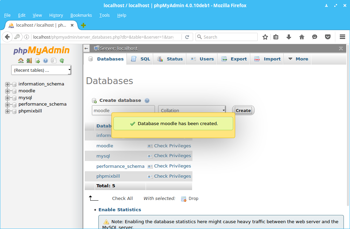
Task: Reload navigation frame with green refresh icon
Action: click(x=62, y=60)
